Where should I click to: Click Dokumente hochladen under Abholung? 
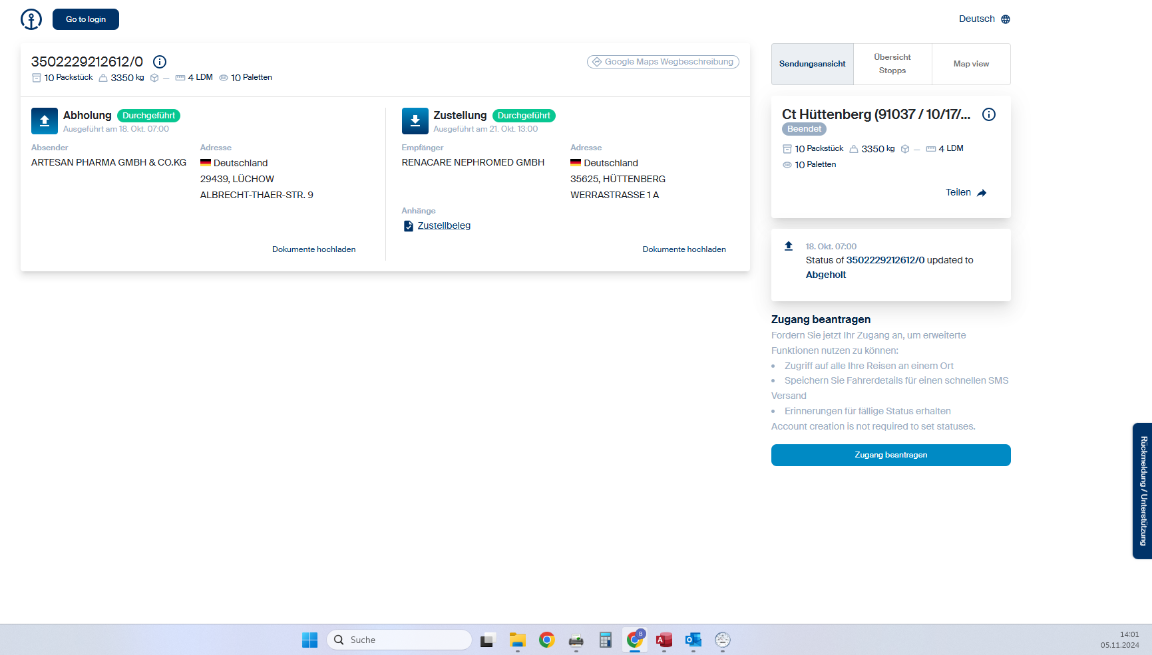coord(314,249)
